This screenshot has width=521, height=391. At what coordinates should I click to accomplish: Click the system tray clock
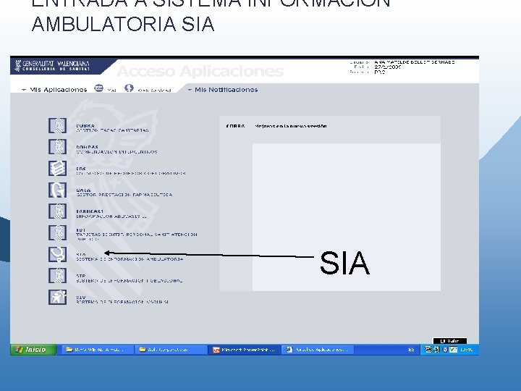pos(467,350)
